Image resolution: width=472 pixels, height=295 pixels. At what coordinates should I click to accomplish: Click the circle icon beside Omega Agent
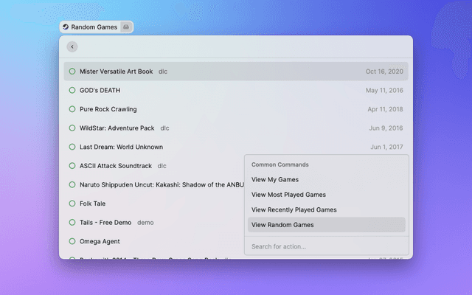(x=72, y=241)
